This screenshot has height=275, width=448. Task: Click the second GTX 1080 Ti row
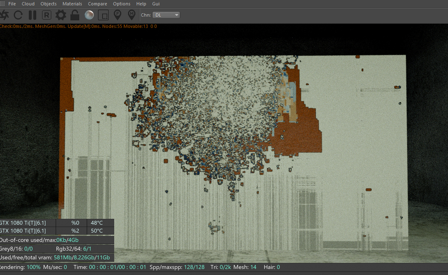click(x=57, y=231)
